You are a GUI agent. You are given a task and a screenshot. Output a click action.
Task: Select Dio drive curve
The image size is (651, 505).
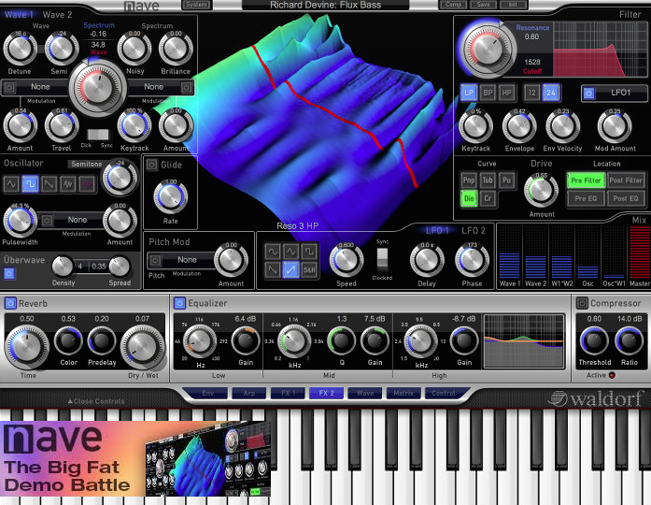469,198
